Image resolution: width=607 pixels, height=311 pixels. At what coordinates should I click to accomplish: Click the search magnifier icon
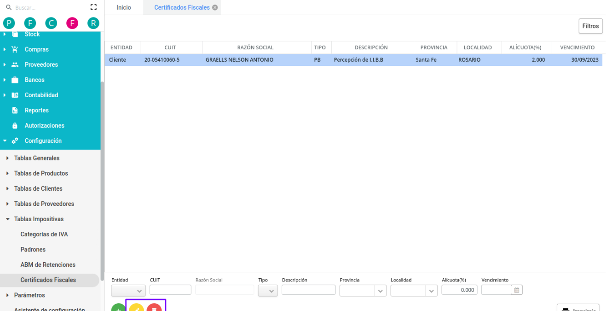9,7
